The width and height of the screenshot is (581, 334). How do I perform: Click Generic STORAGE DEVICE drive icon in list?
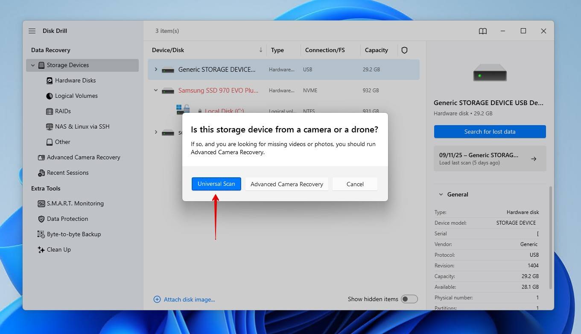tap(168, 70)
